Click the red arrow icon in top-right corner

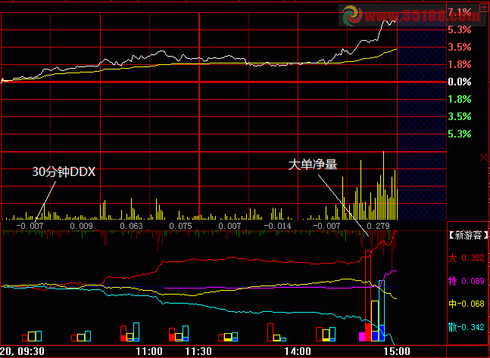(483, 8)
